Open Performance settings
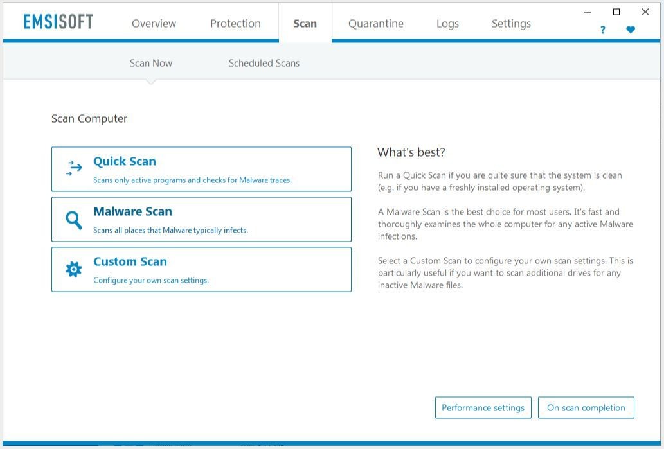The height and width of the screenshot is (449, 664). [483, 408]
